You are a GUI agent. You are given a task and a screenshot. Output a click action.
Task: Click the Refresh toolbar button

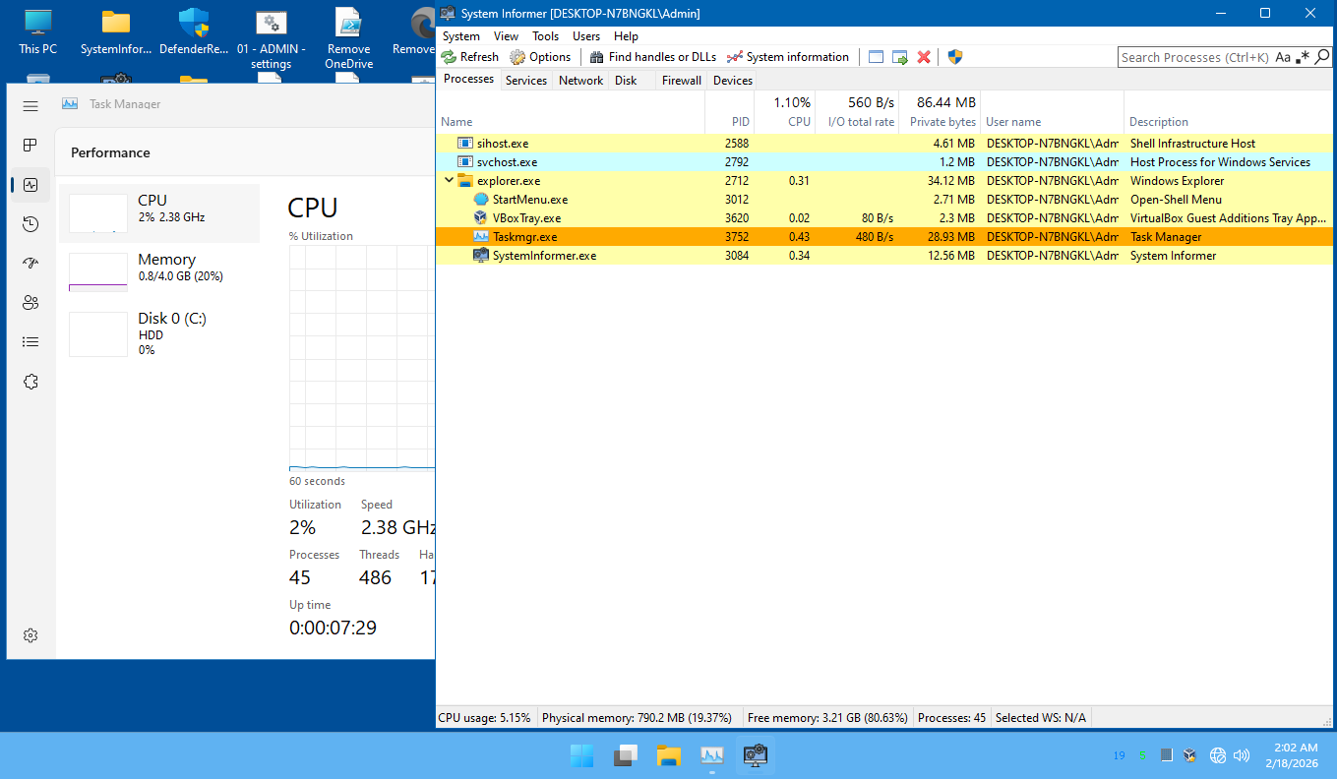click(x=470, y=57)
